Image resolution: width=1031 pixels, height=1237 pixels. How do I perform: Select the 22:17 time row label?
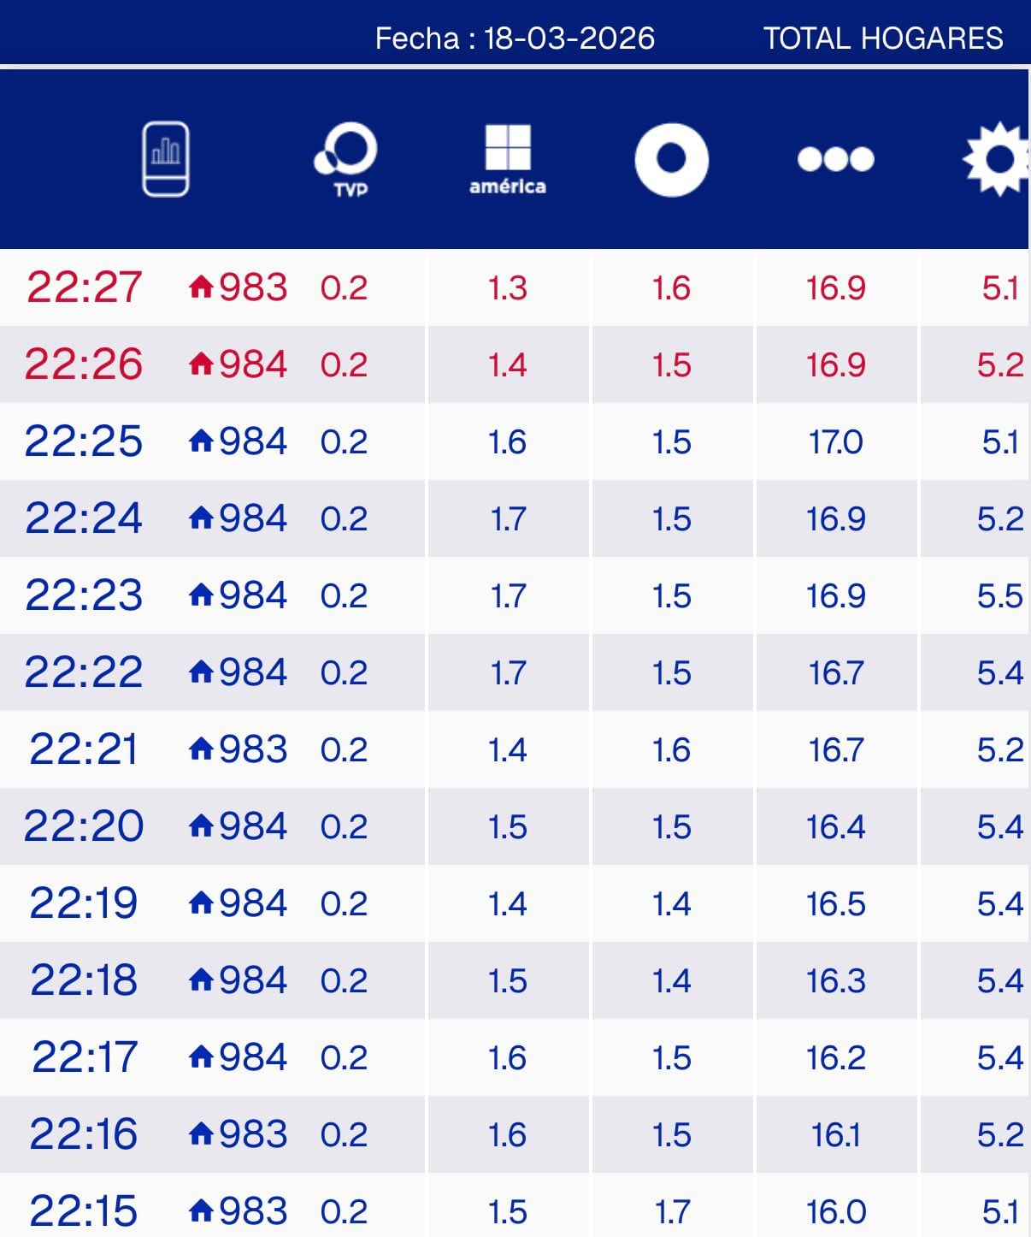click(x=84, y=1057)
